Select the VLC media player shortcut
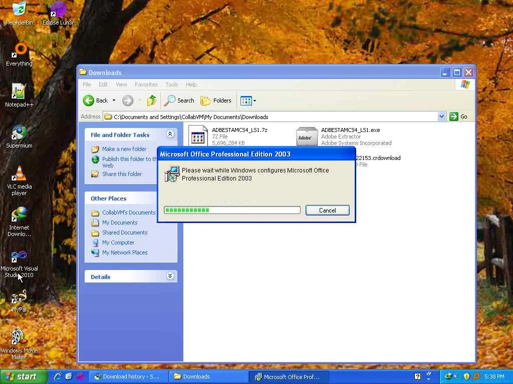 [19, 180]
